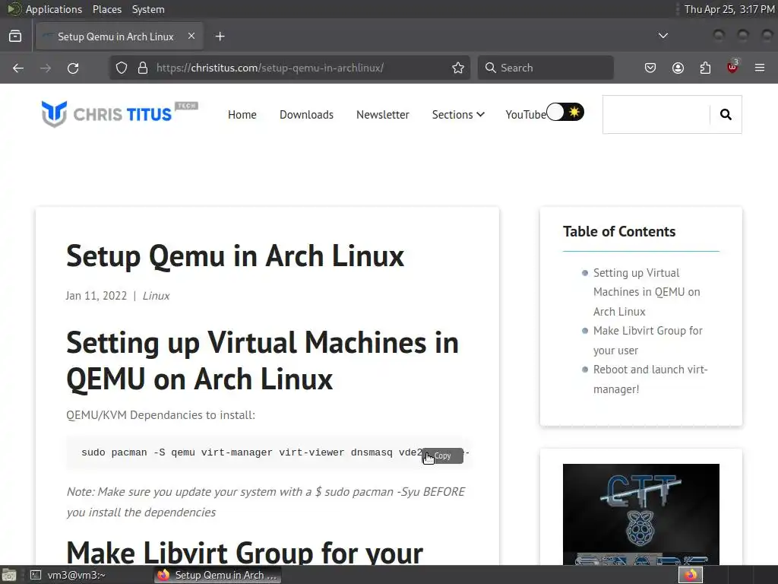Expand the list all tabs chevron
778x584 pixels.
[x=663, y=36]
